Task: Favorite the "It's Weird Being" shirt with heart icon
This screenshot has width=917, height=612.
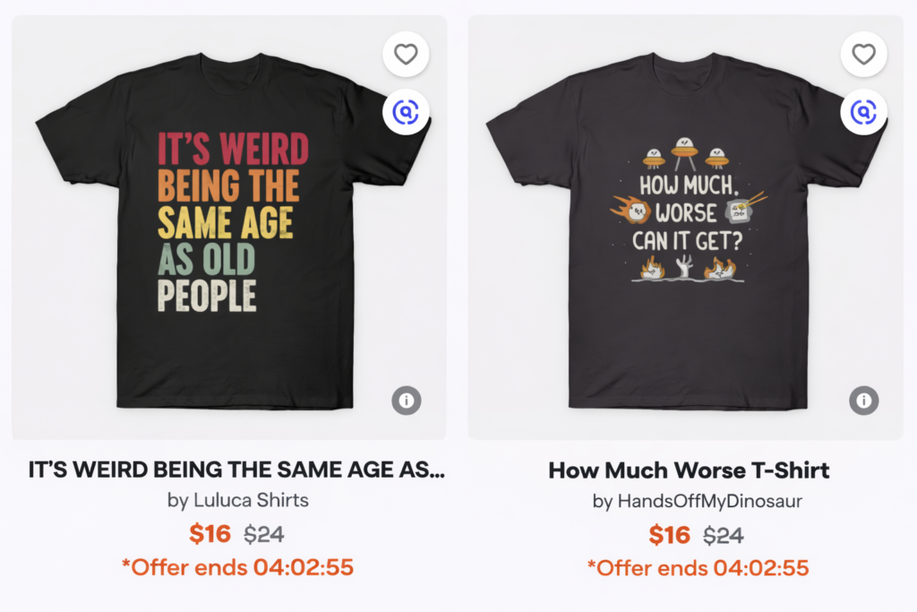Action: coord(406,55)
